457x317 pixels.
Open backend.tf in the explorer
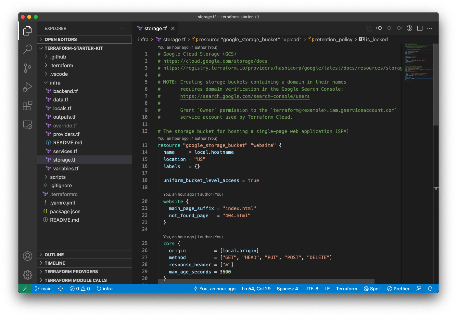[x=84, y=91]
